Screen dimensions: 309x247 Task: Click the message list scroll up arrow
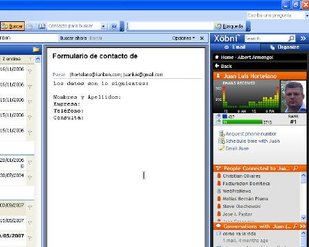click(38, 59)
